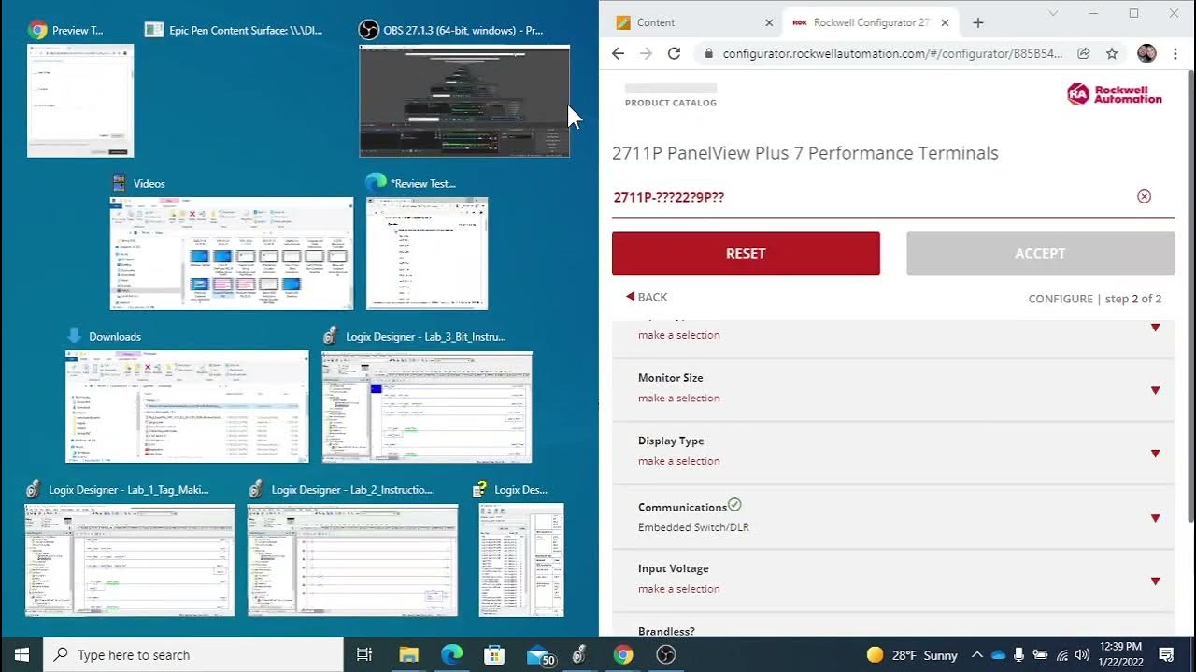Open the PRODUCT CATALOG link

tap(671, 103)
